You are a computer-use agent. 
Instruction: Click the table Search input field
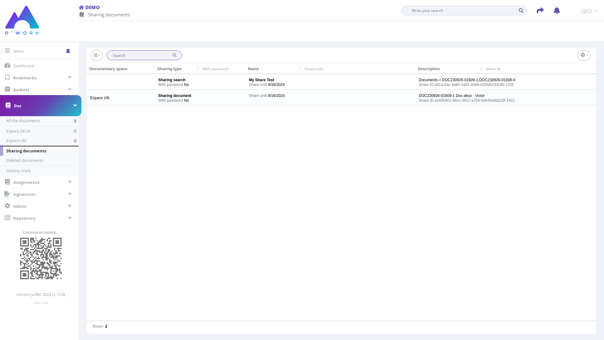(140, 55)
